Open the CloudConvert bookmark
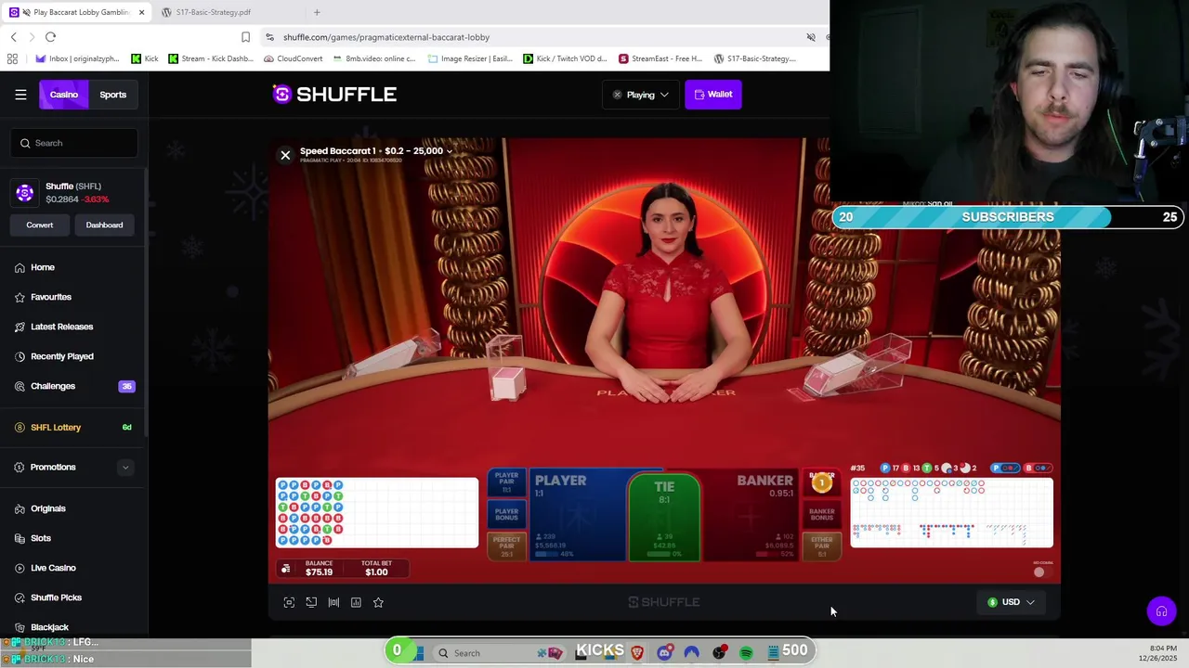 coord(293,58)
